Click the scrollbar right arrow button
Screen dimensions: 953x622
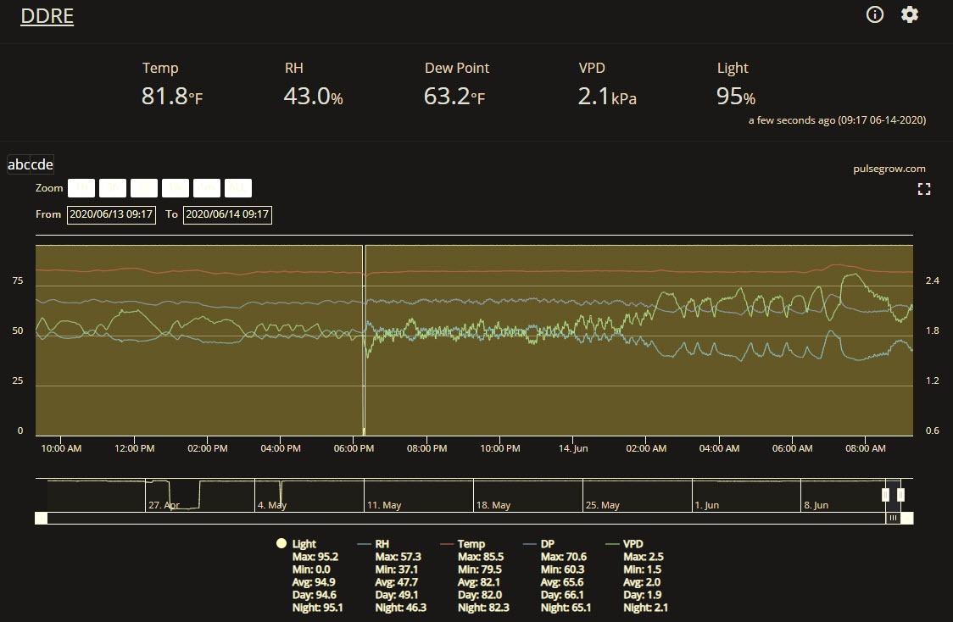[907, 518]
